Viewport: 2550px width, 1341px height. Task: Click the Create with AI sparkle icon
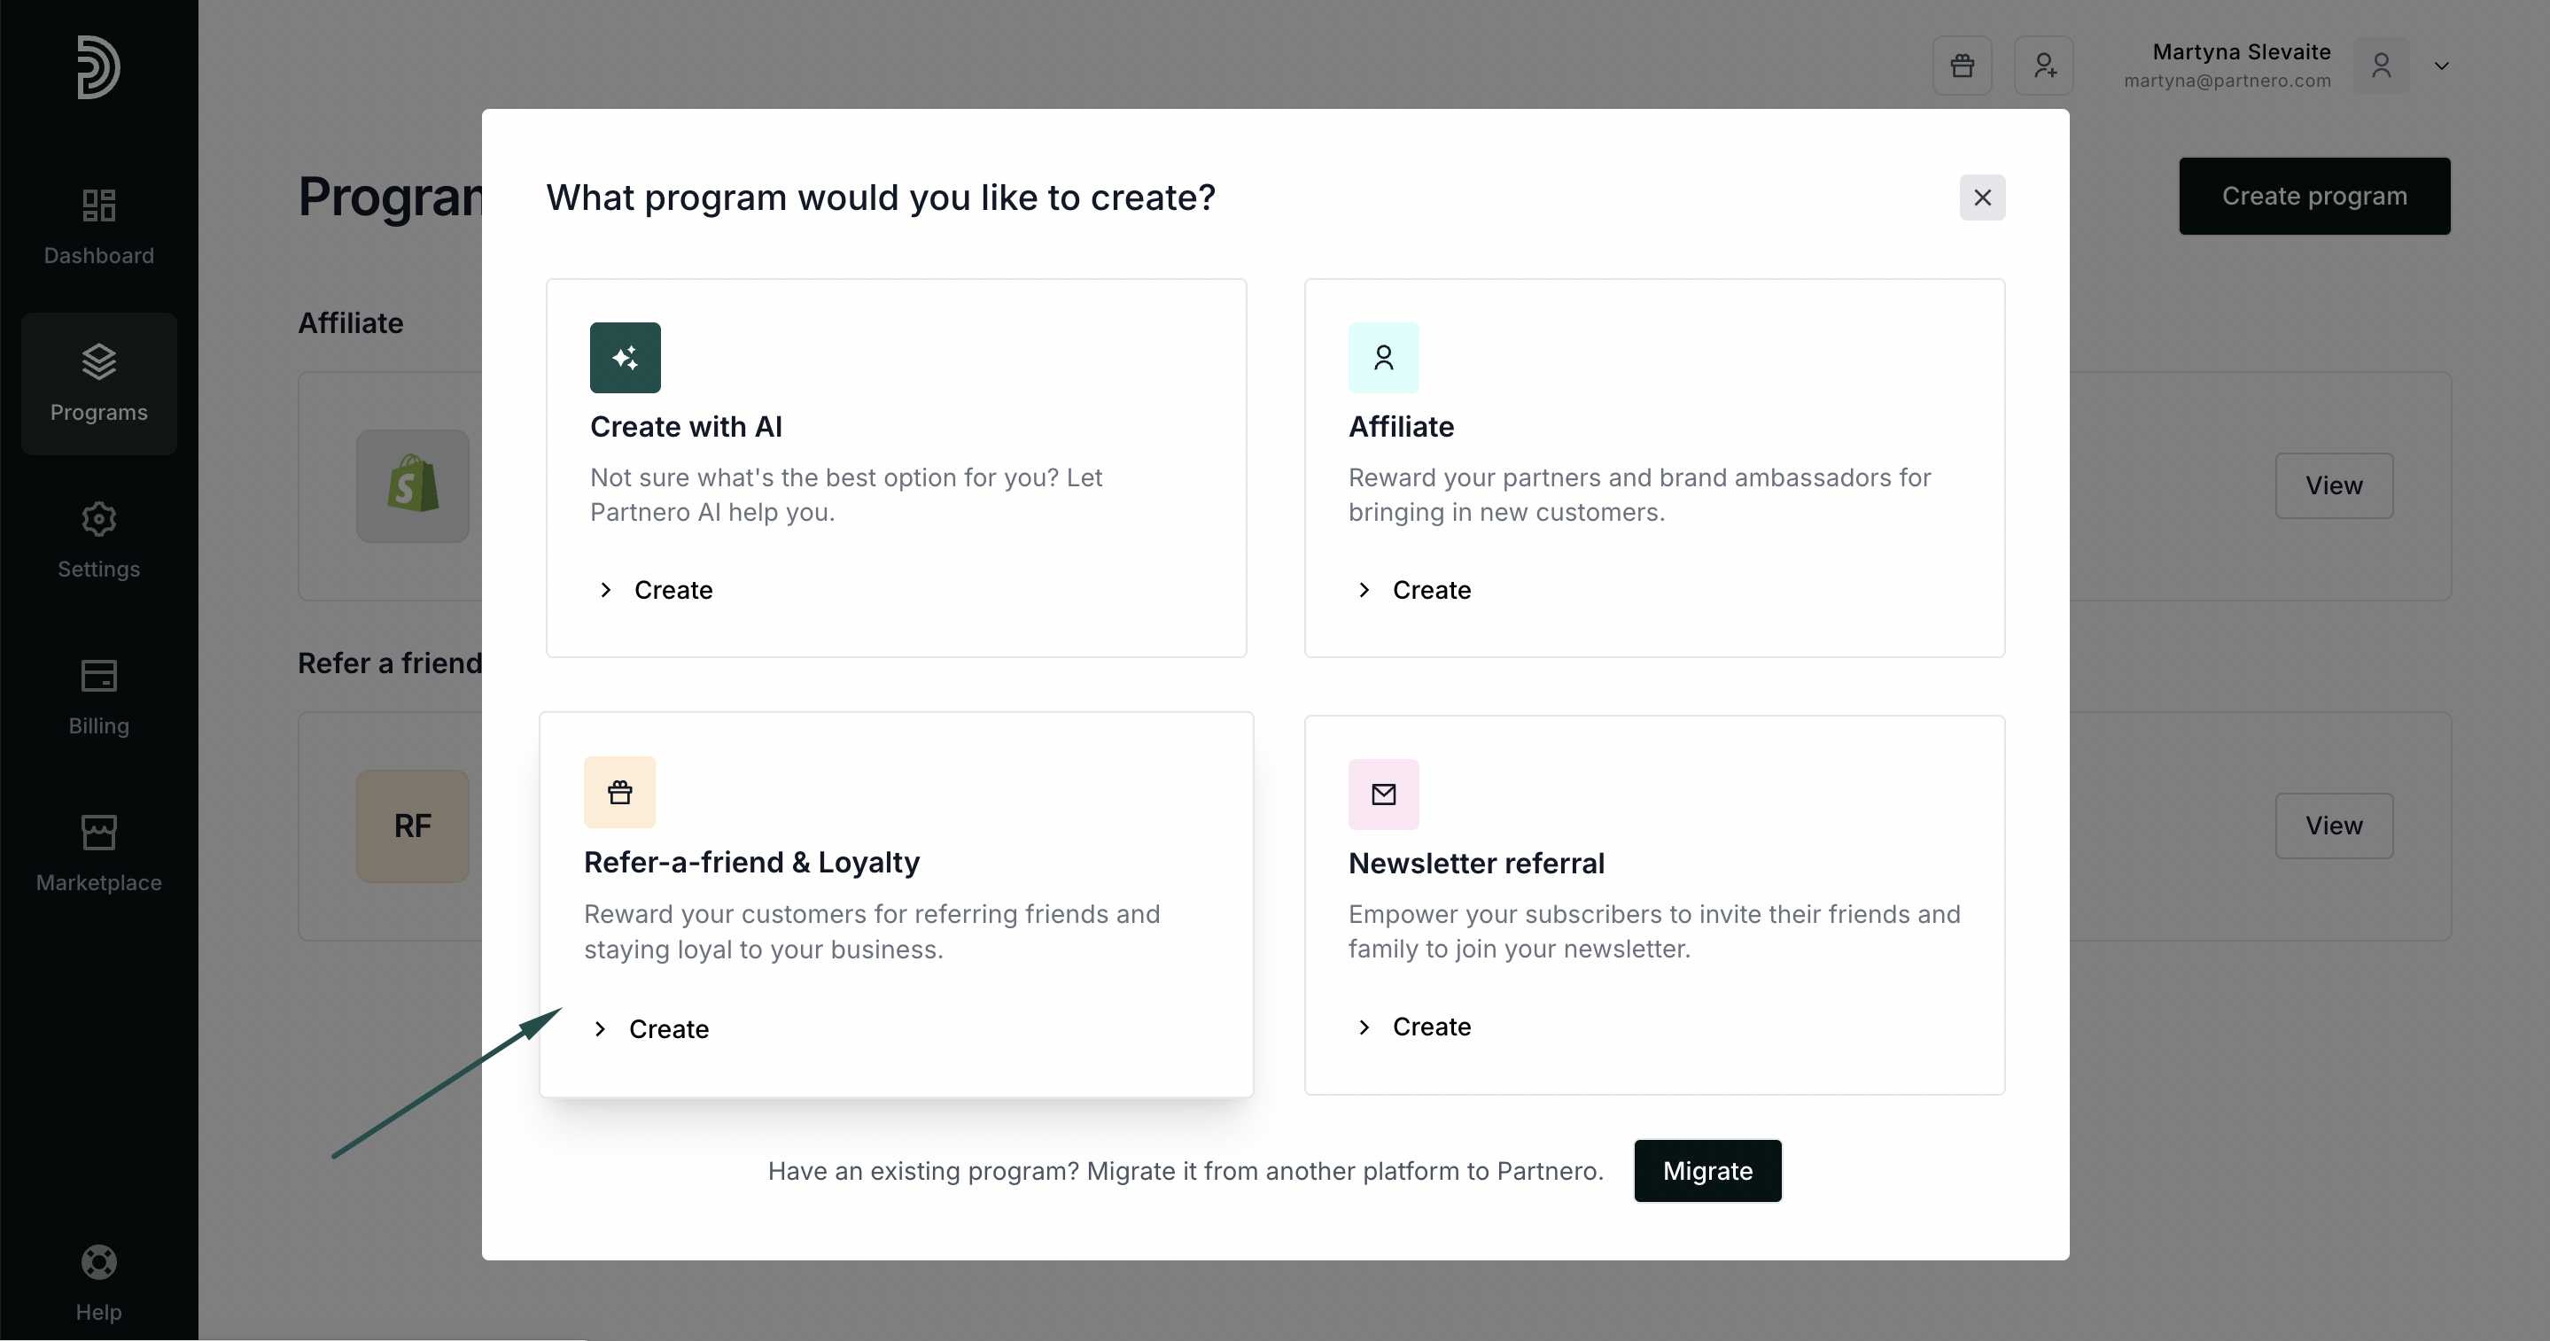click(626, 357)
